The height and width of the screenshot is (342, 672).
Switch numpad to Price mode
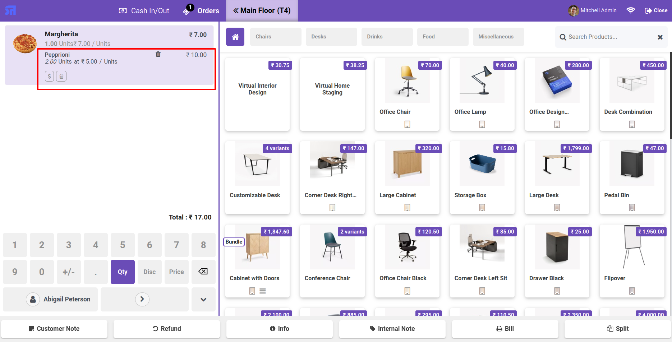pos(176,272)
